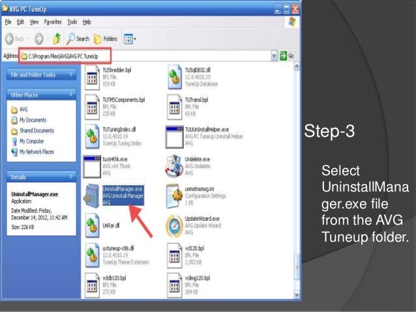Click the Undelete.exe file name

coord(198,159)
